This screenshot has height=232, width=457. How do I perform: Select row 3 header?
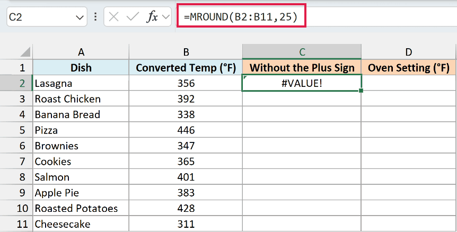pos(16,99)
